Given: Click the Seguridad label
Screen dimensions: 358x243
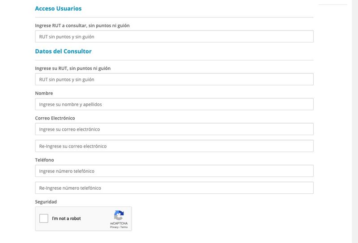Looking at the screenshot, I should pyautogui.click(x=46, y=202).
